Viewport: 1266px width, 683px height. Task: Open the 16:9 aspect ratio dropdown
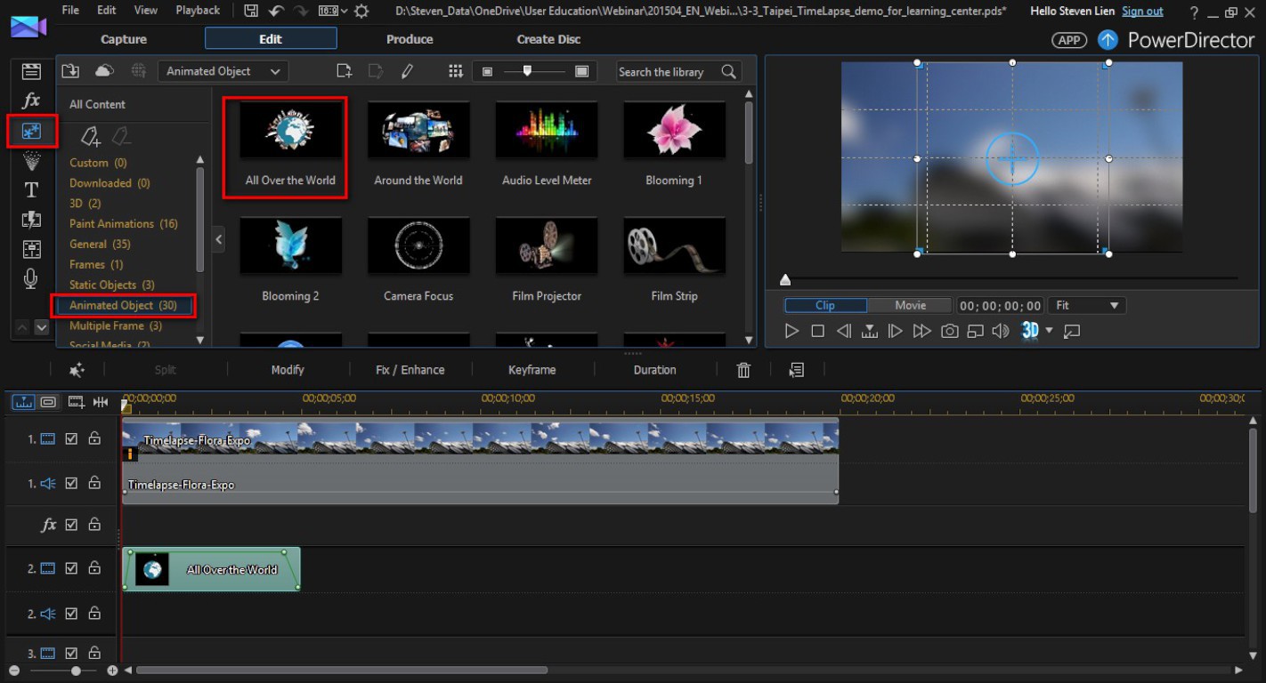coord(333,11)
